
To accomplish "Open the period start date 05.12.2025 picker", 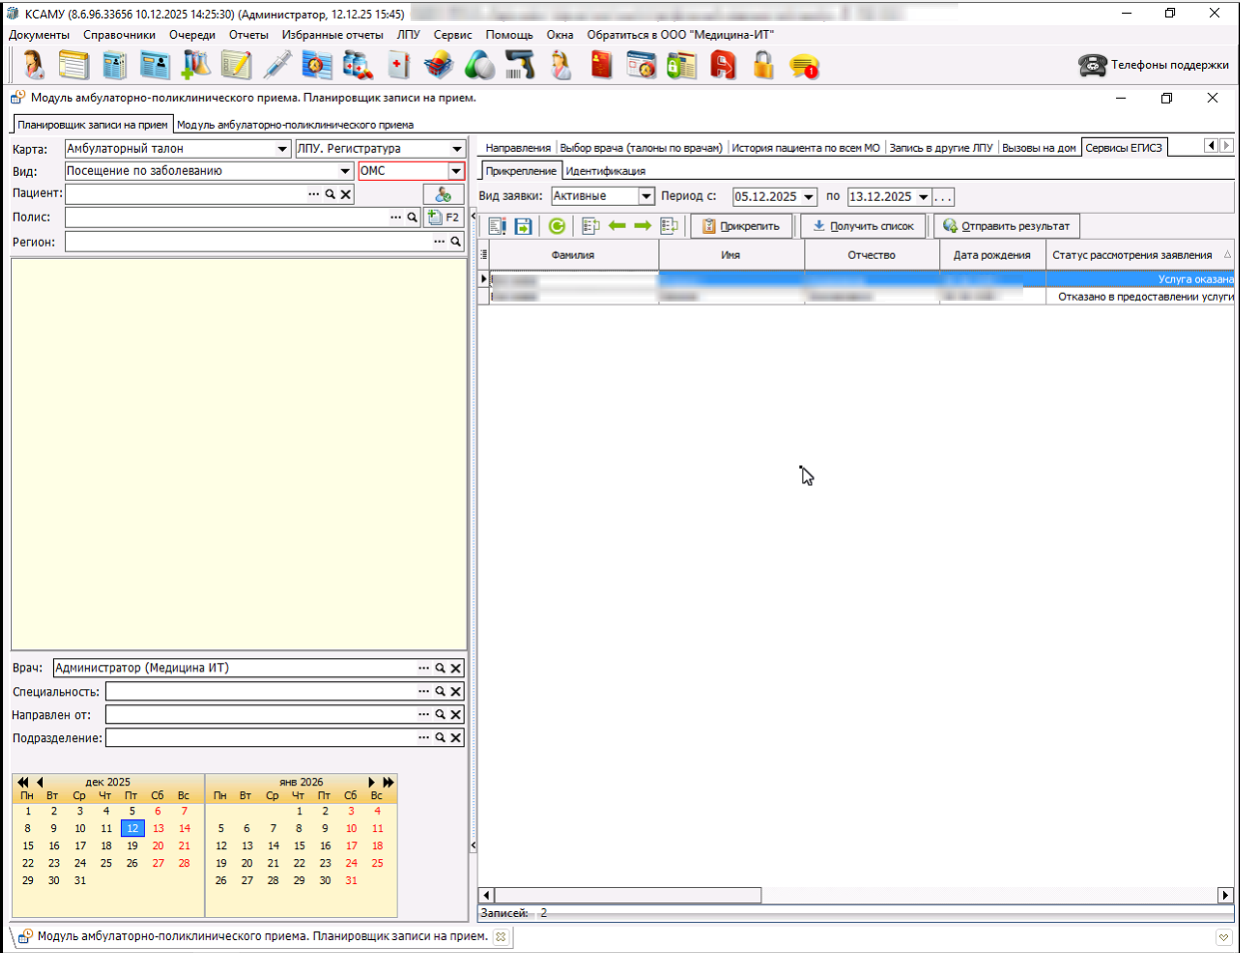I will tap(808, 197).
